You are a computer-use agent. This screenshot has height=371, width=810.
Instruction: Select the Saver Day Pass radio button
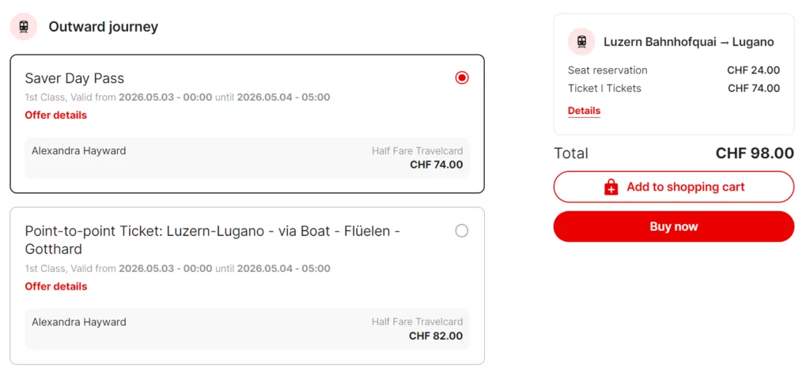[462, 78]
